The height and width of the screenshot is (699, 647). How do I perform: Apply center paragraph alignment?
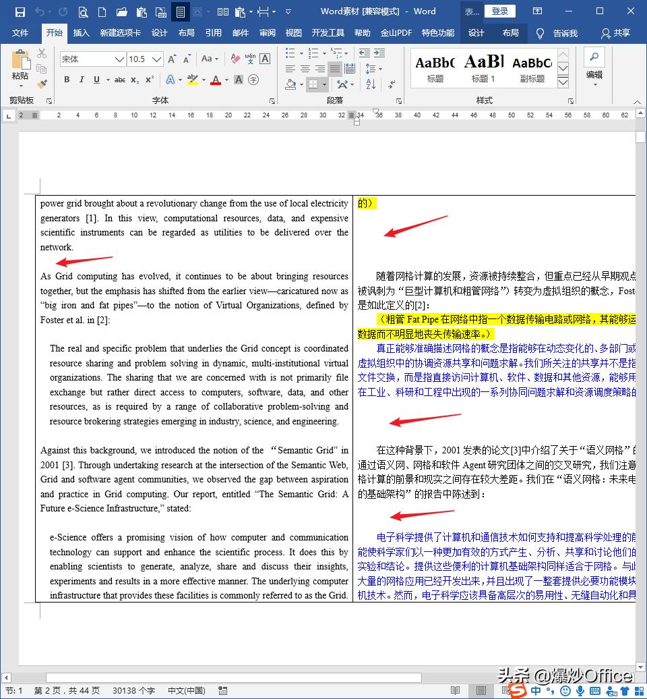tap(304, 68)
